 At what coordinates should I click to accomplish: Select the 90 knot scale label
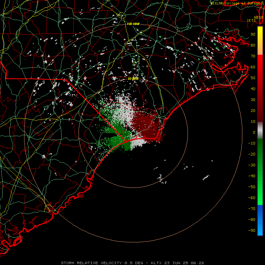click(253, 34)
